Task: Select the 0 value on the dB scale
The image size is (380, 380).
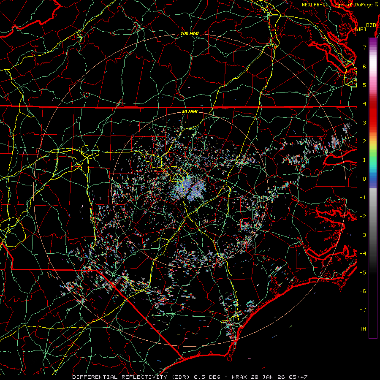Action: click(x=364, y=179)
